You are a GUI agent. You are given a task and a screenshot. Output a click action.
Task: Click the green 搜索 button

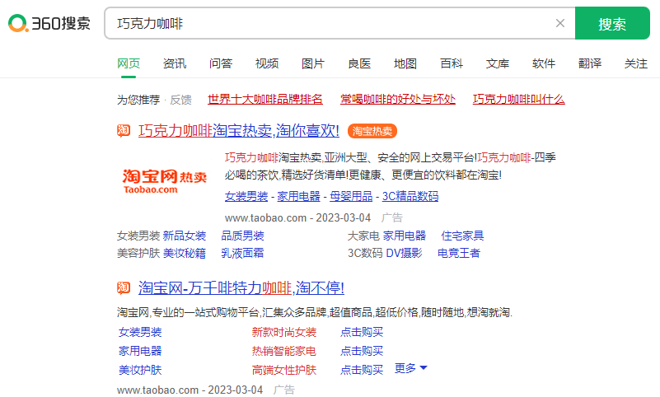[x=612, y=23]
